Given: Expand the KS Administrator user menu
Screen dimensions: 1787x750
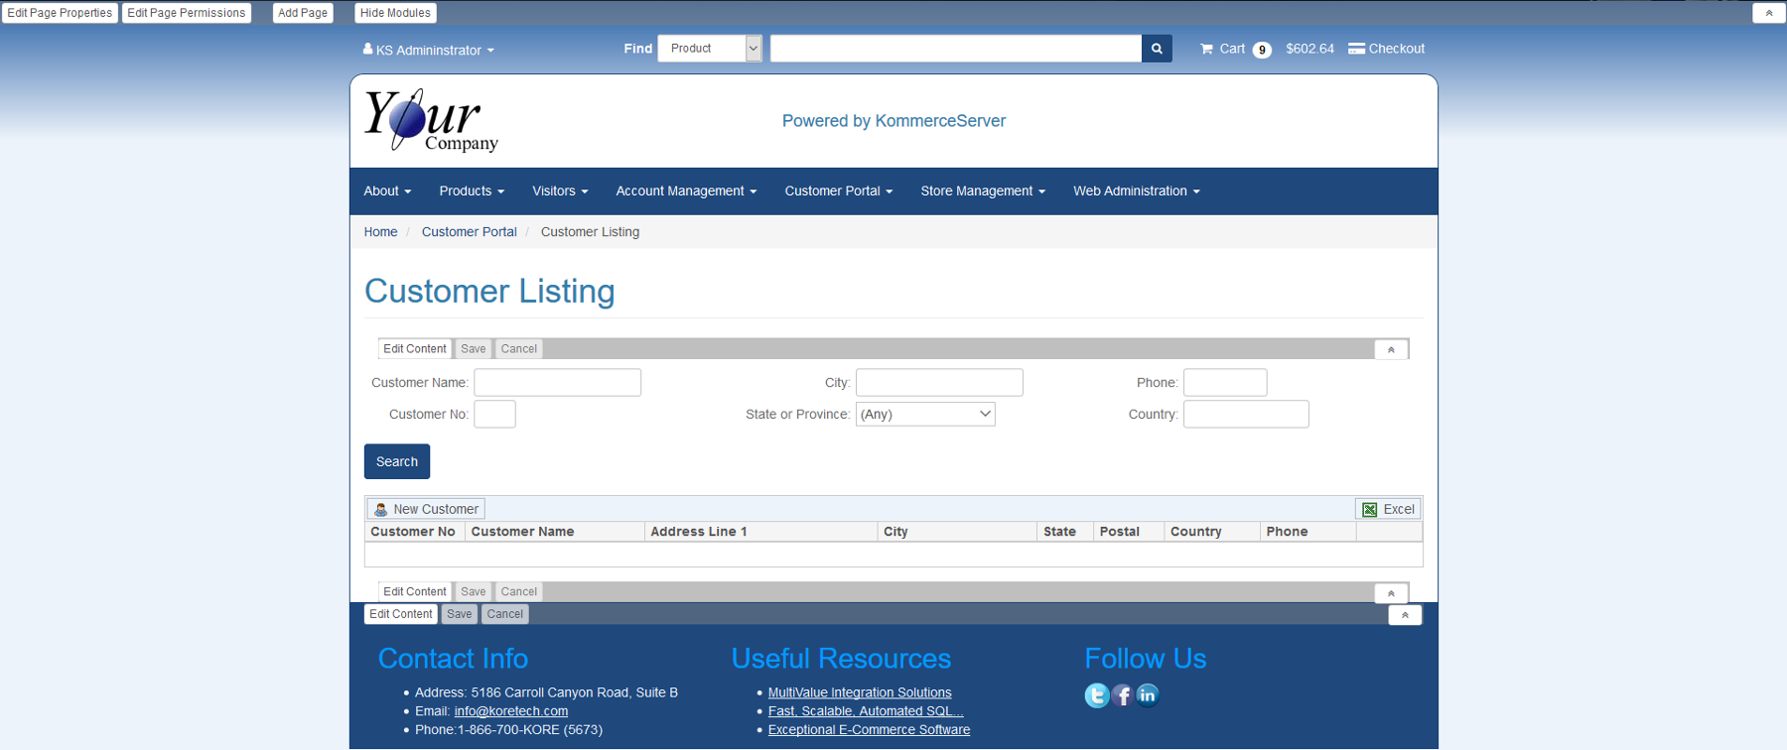Looking at the screenshot, I should pyautogui.click(x=429, y=50).
